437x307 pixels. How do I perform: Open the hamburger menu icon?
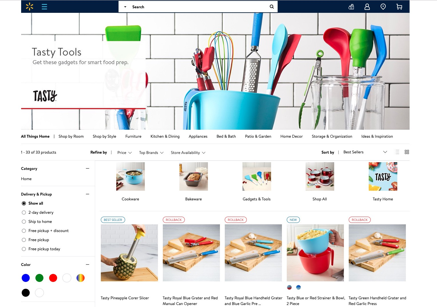pyautogui.click(x=44, y=7)
